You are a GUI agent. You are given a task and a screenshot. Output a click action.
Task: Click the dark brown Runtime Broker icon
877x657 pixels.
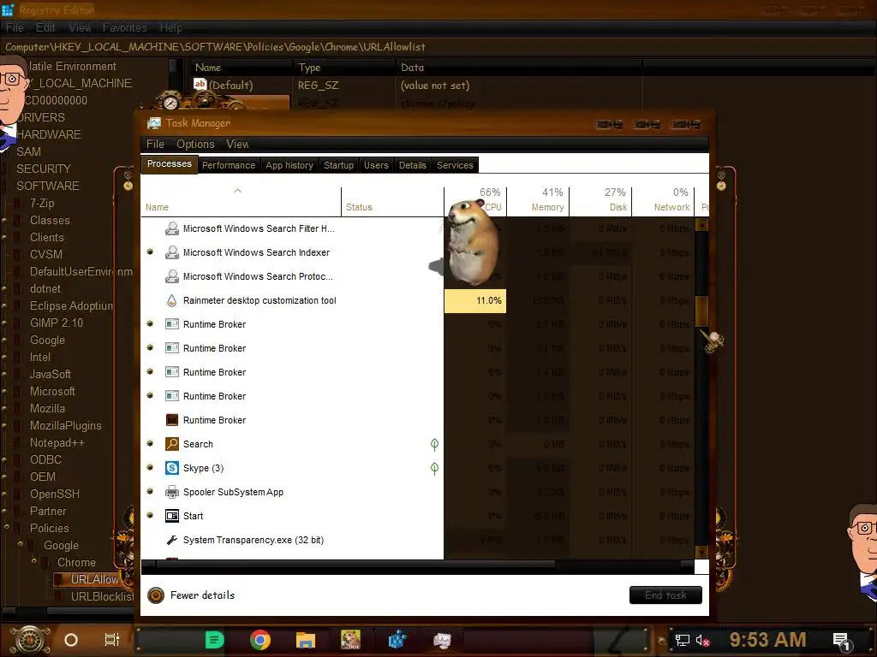click(x=171, y=420)
